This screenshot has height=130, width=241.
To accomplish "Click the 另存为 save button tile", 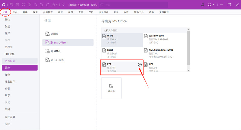I will coord(111,88).
